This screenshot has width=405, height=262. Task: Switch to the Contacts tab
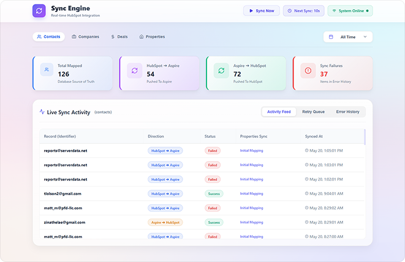coord(48,37)
